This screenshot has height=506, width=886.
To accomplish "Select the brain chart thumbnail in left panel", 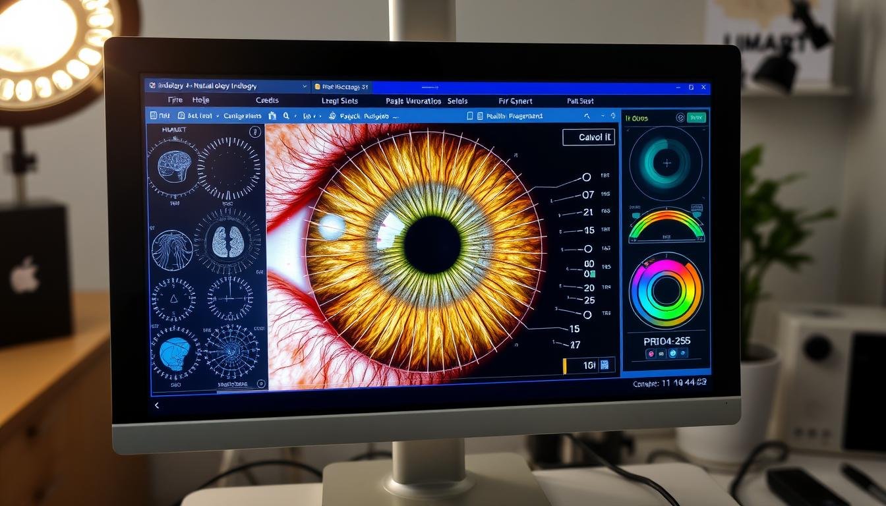I will pyautogui.click(x=173, y=167).
